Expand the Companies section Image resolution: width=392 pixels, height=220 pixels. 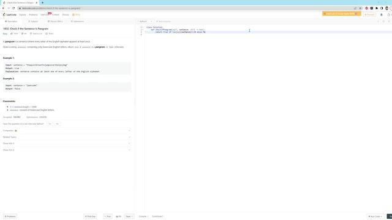click(67, 131)
